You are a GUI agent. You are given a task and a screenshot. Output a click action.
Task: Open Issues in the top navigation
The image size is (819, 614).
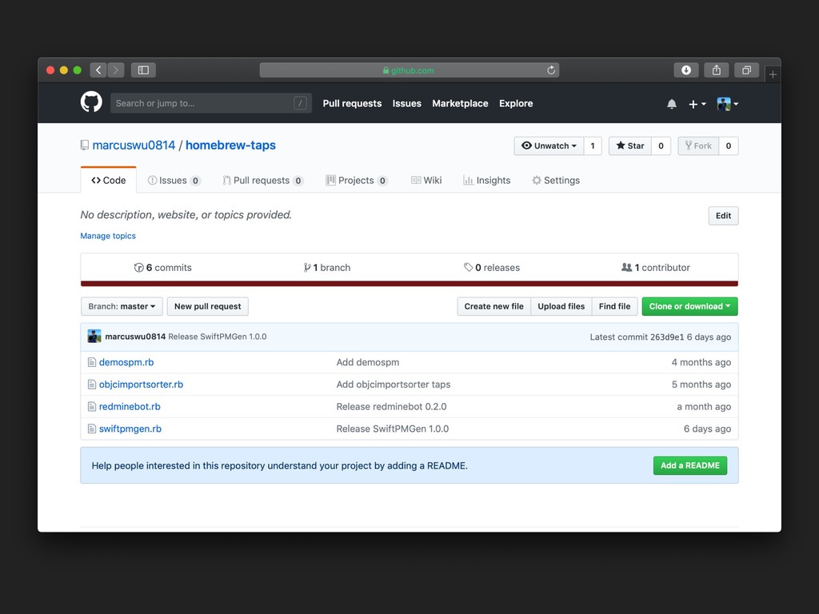click(x=407, y=103)
